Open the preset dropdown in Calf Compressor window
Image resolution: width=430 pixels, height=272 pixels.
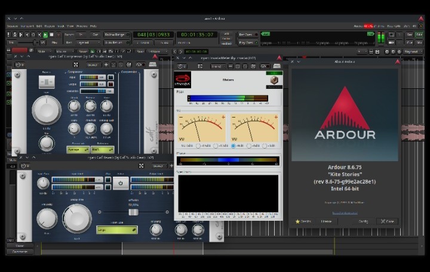94,65
